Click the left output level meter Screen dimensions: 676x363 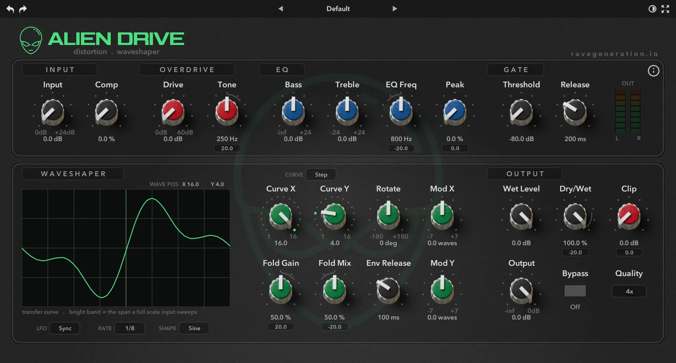(620, 111)
